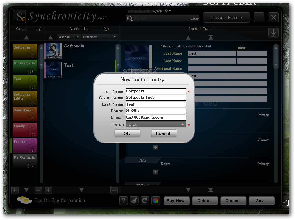This screenshot has width=295, height=220.
Task: Click contact data down triangle
Action: click(188, 190)
